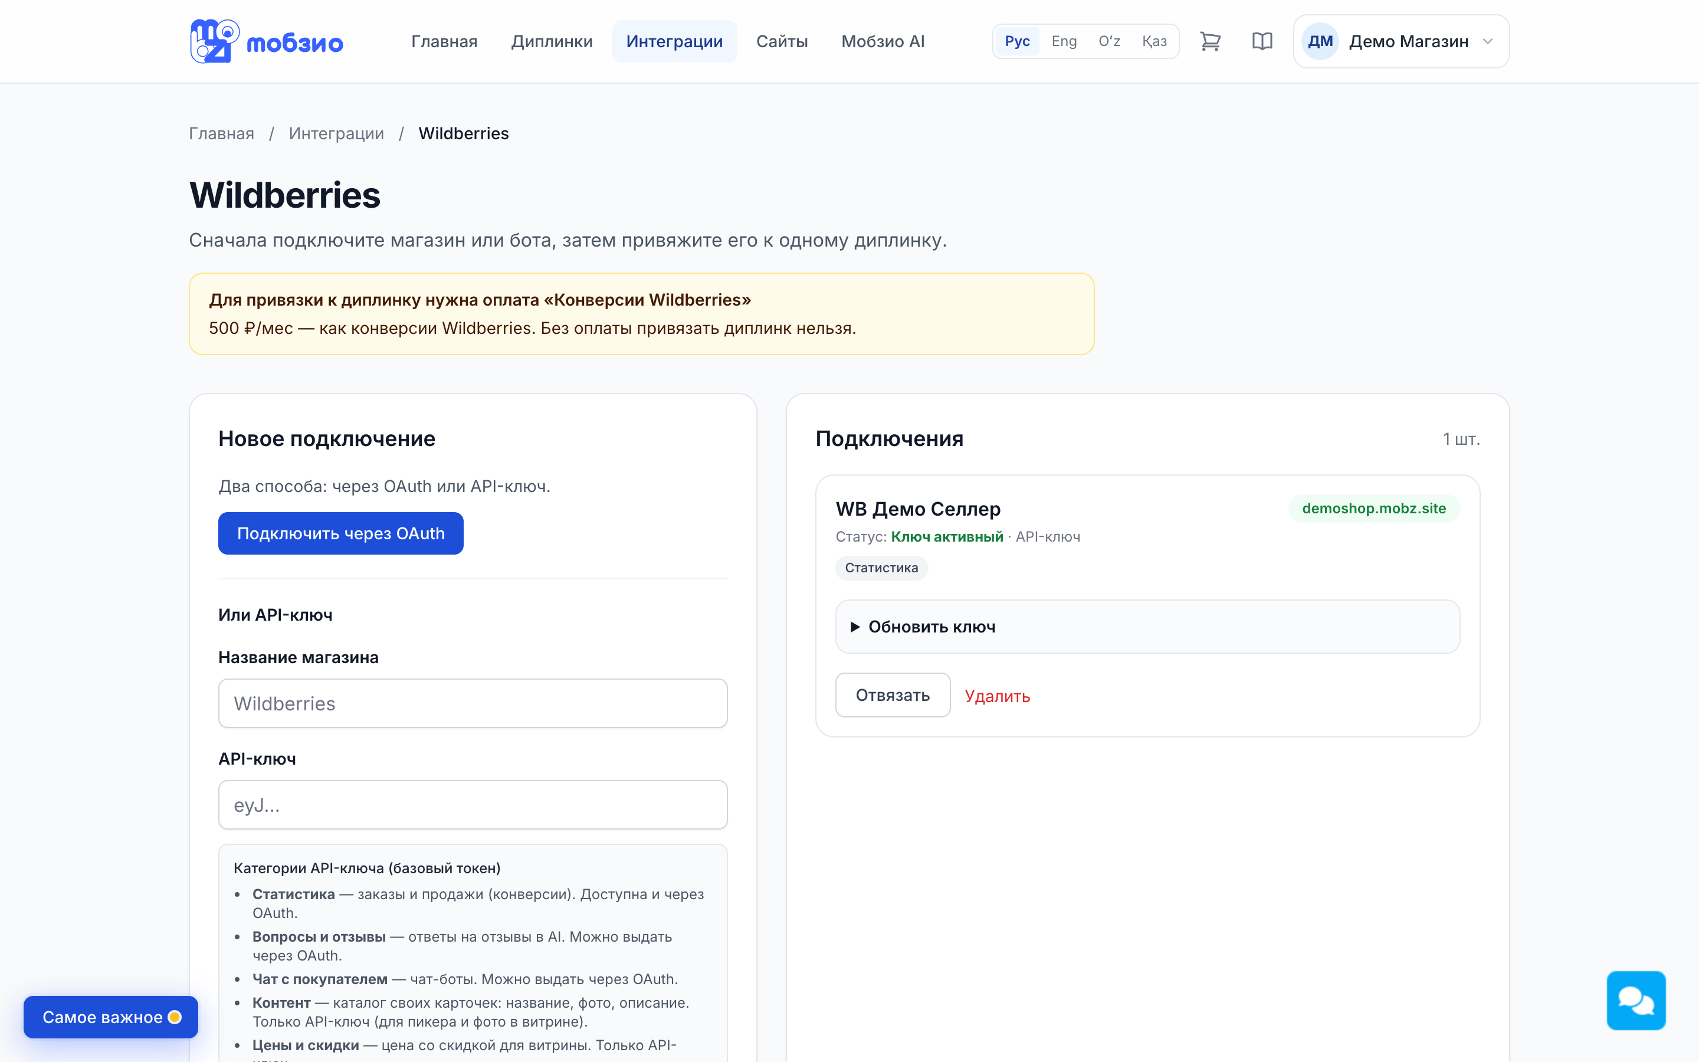This screenshot has height=1062, width=1699.
Task: Switch language to Қаз
Action: 1154,41
